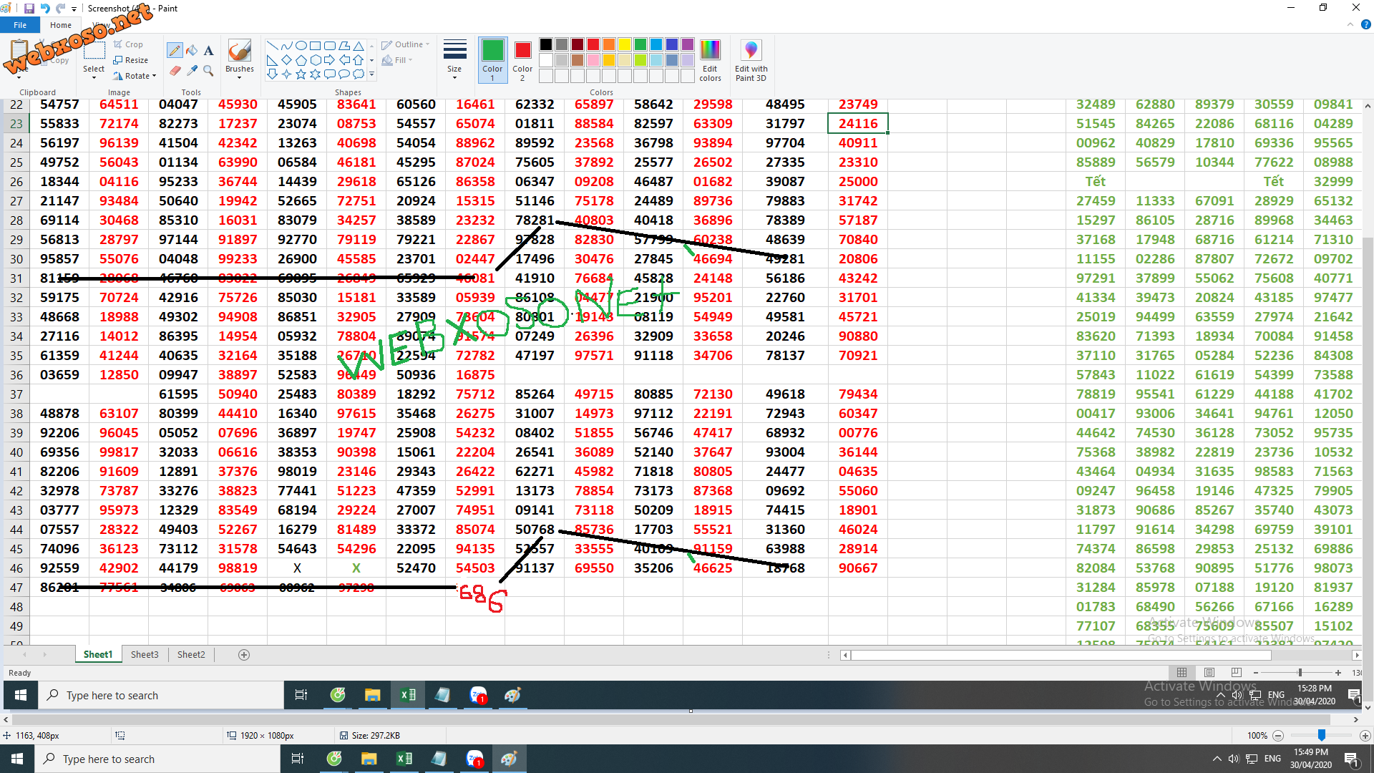The image size is (1374, 773).
Task: Activate the Color 1 selector
Action: [x=492, y=59]
